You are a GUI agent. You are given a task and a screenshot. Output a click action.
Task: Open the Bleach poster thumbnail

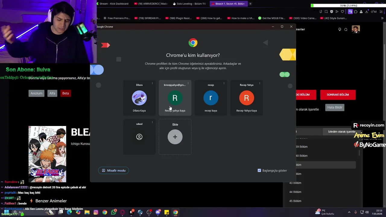(x=47, y=154)
